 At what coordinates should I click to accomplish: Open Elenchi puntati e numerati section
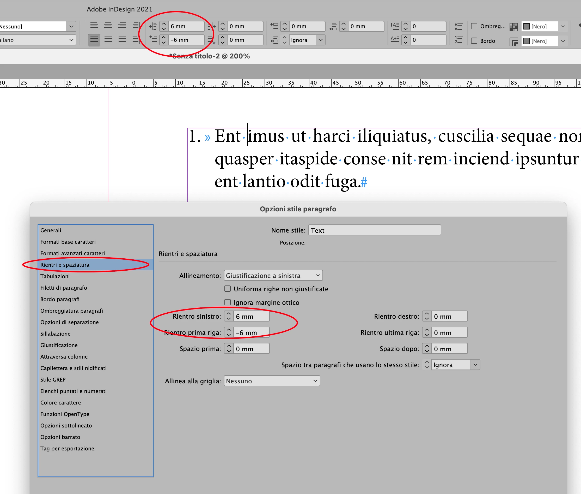(73, 391)
